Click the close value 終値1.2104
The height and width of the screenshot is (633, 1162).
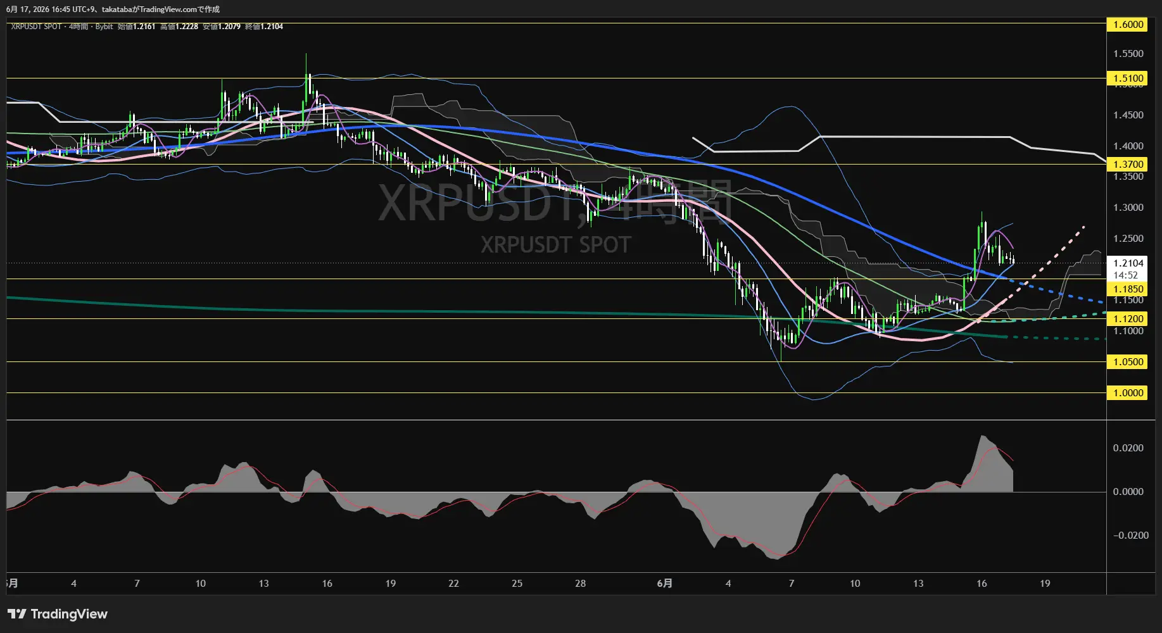tap(264, 27)
